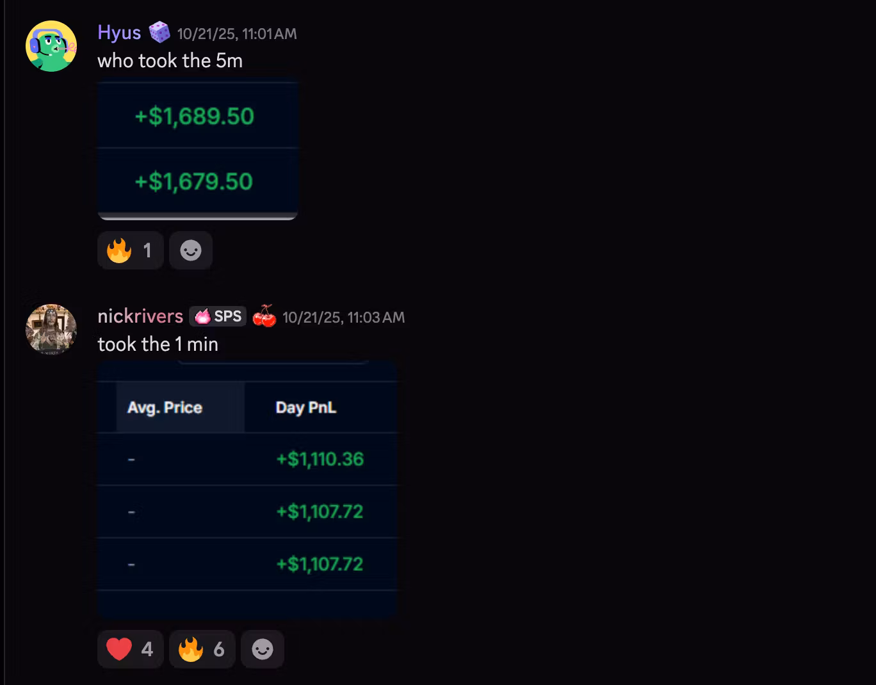This screenshot has height=685, width=876.
Task: Click the Avg. Price column header in image
Action: [165, 408]
